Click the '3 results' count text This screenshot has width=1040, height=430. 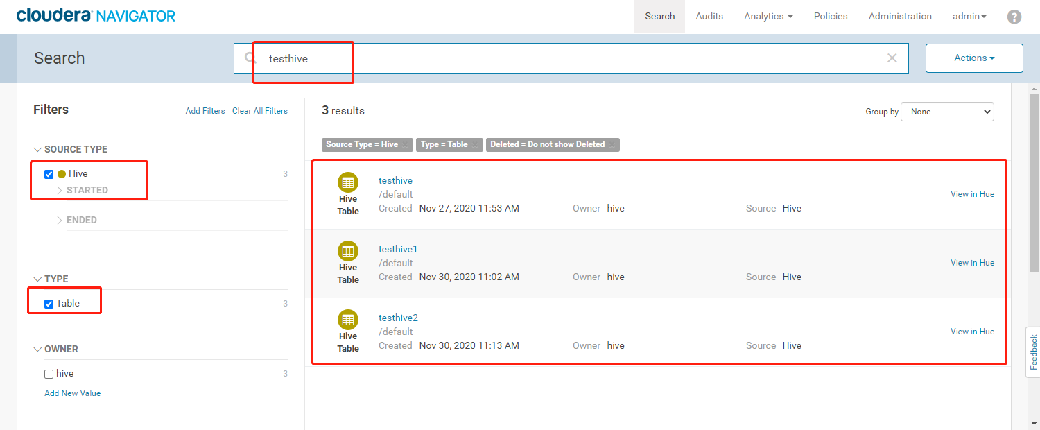tap(343, 111)
